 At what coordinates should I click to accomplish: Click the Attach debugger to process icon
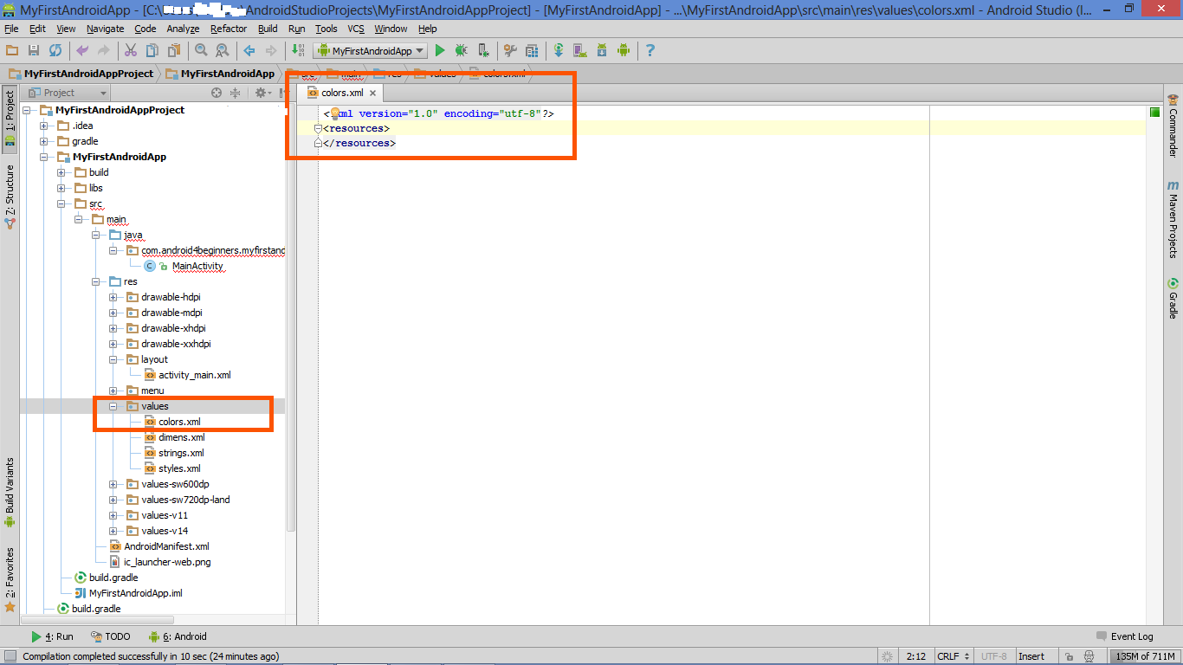[x=483, y=51]
